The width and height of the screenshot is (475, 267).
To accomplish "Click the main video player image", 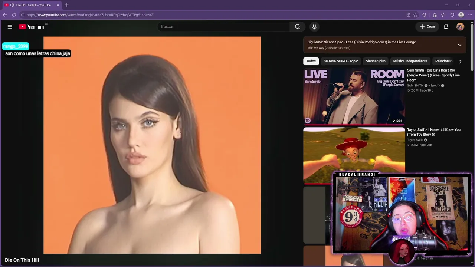I will [x=152, y=145].
